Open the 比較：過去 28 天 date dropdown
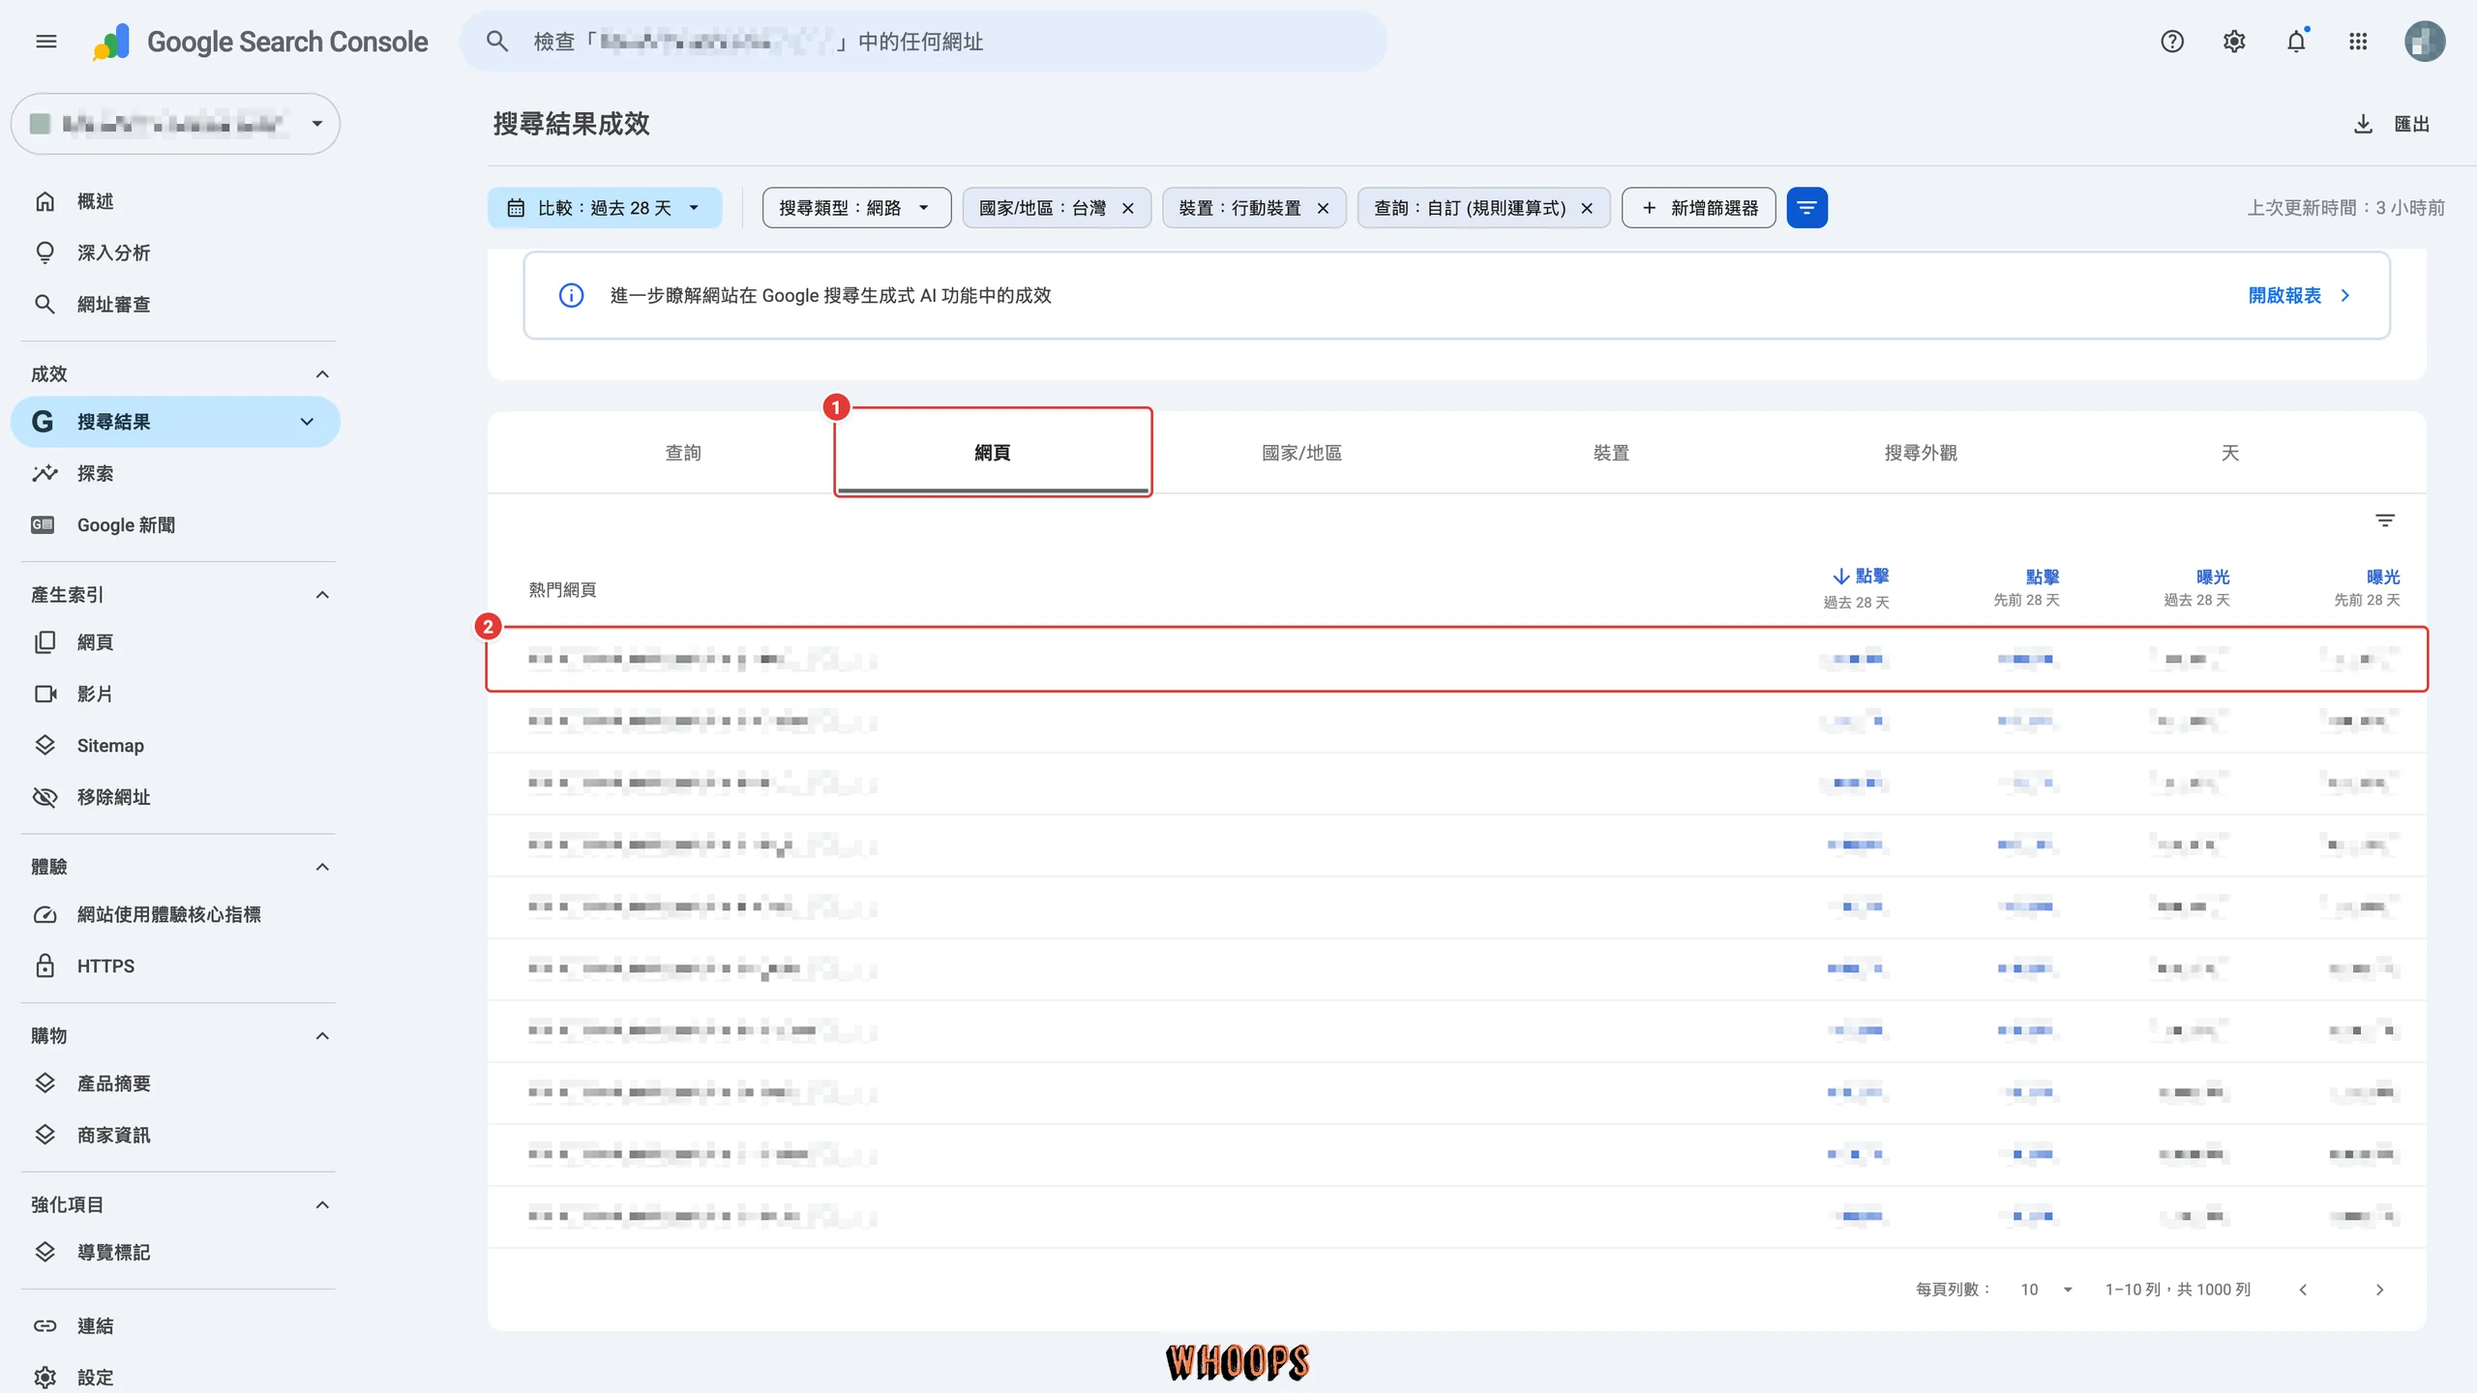The image size is (2477, 1393). pos(605,208)
